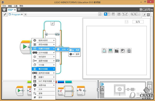Toggle content editor edit mode pencil
The image size is (155, 101).
point(144,15)
